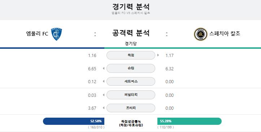Click the Spezia Calcio round crest logo

[x=201, y=34]
